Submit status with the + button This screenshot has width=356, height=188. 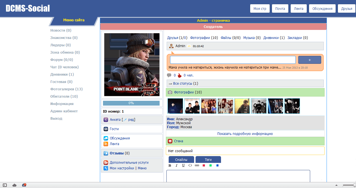pyautogui.click(x=310, y=60)
